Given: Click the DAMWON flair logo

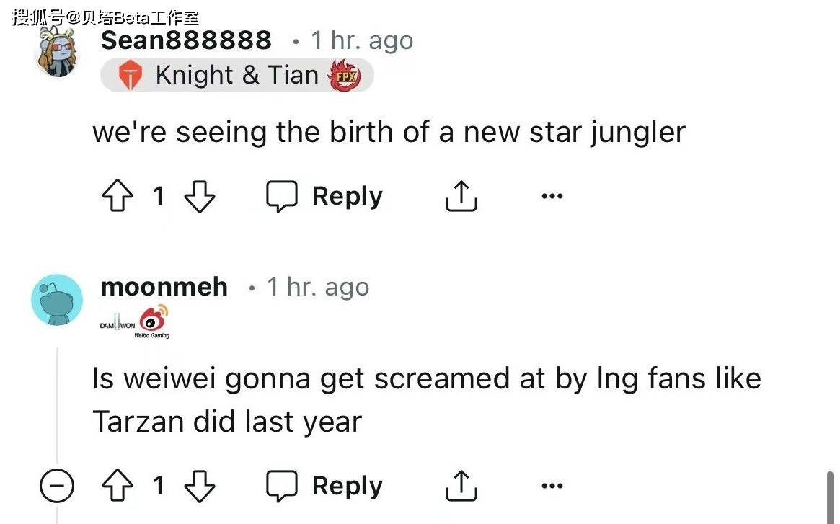Looking at the screenshot, I should coord(117,326).
